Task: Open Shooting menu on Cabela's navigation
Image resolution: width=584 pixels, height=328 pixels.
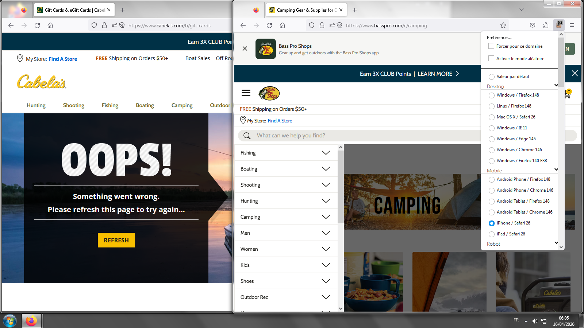Action: (74, 105)
